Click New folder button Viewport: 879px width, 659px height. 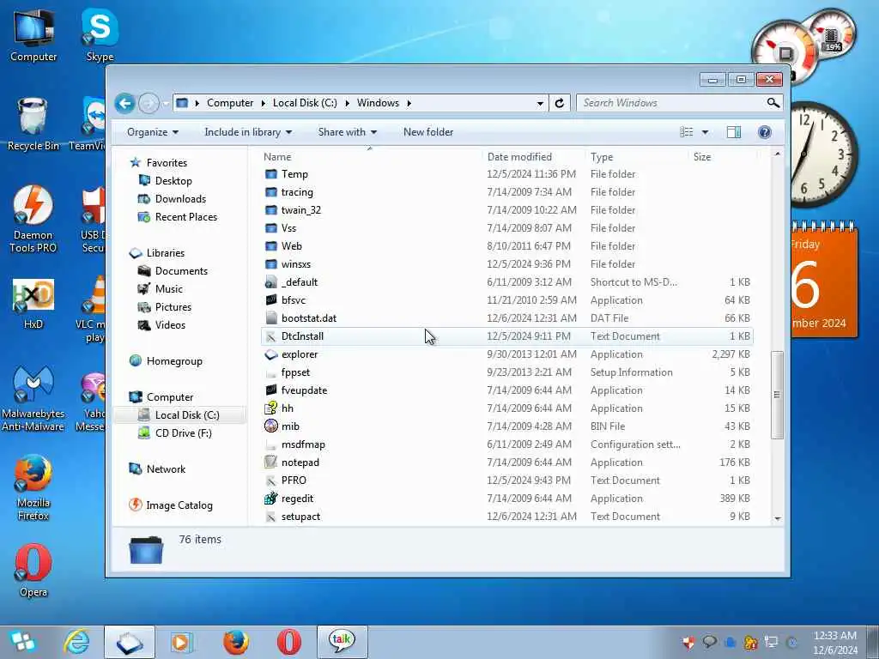click(428, 132)
